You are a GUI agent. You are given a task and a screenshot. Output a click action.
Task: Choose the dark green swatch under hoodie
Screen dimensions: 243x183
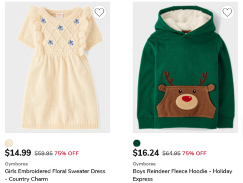point(137,143)
